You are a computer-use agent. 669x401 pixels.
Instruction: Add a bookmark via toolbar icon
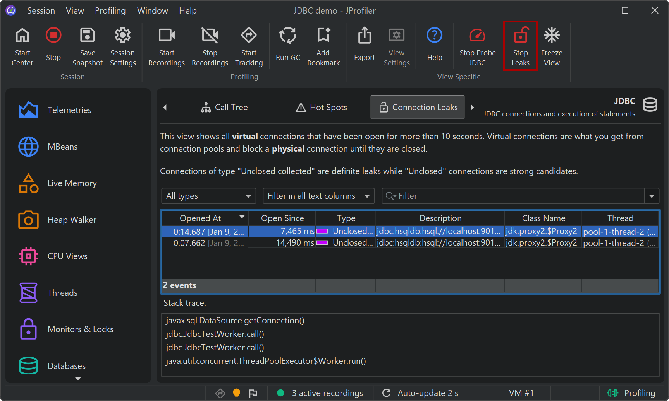click(x=323, y=36)
